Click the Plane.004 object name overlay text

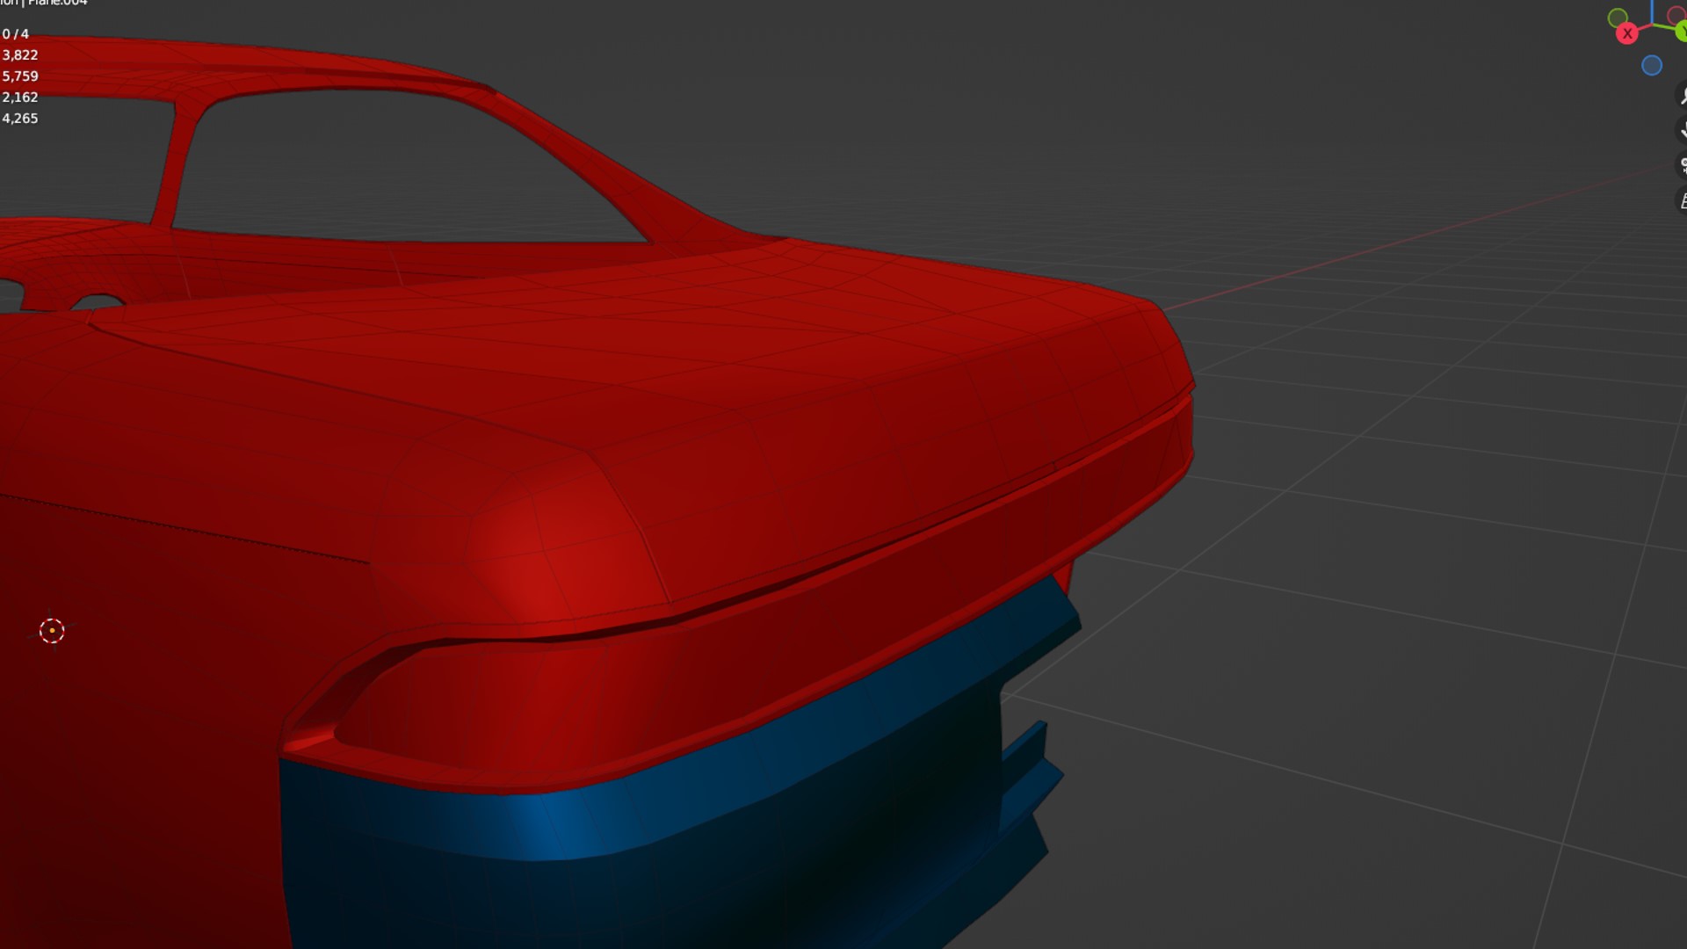pyautogui.click(x=58, y=3)
